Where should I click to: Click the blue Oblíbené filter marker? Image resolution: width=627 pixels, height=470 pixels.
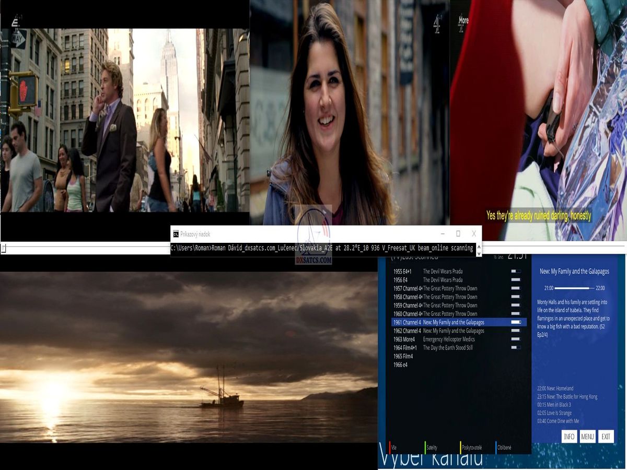[496, 448]
